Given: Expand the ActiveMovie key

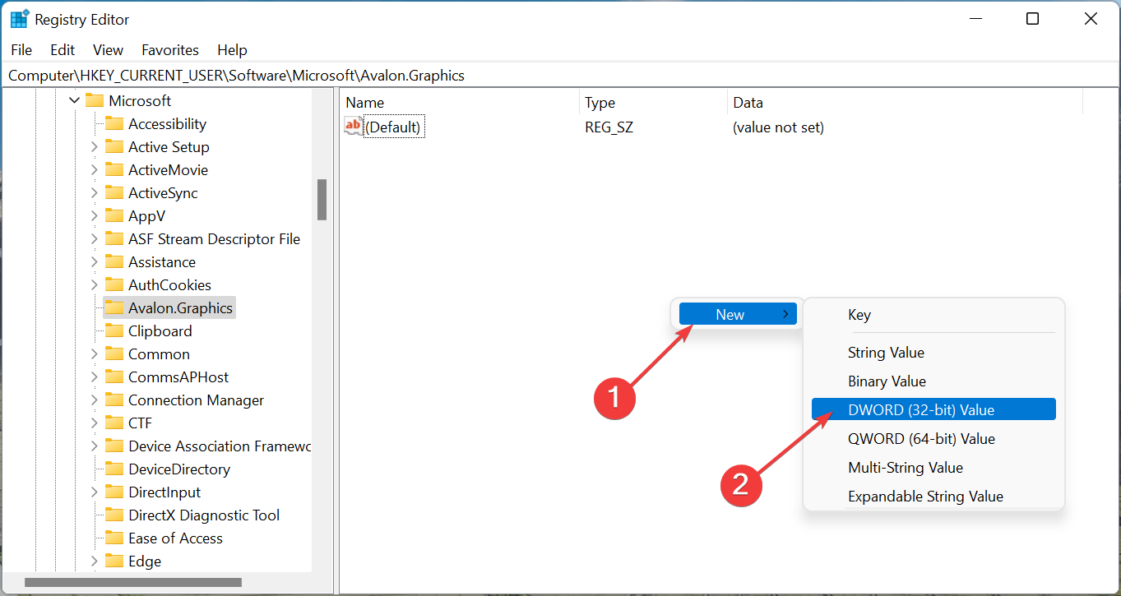Looking at the screenshot, I should pyautogui.click(x=94, y=170).
